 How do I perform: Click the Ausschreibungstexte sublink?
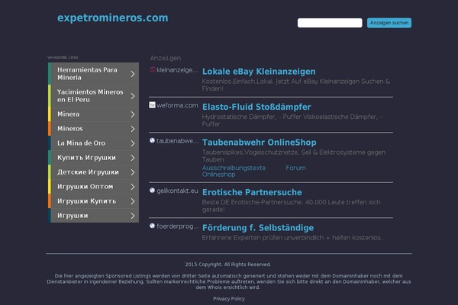click(234, 168)
